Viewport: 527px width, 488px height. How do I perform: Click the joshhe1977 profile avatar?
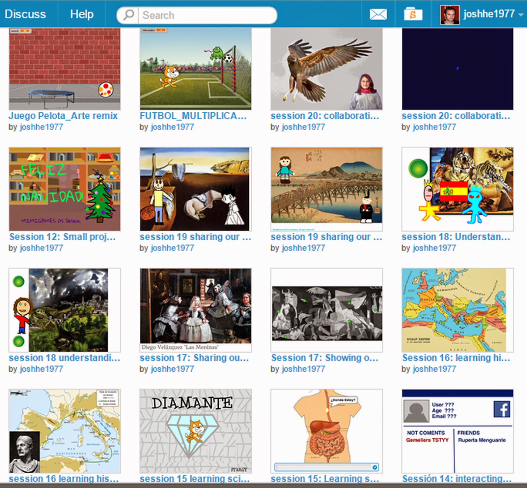click(x=450, y=14)
